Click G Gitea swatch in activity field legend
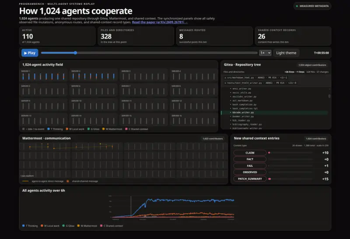Viewport: 350px width, 239px height. pos(89,129)
